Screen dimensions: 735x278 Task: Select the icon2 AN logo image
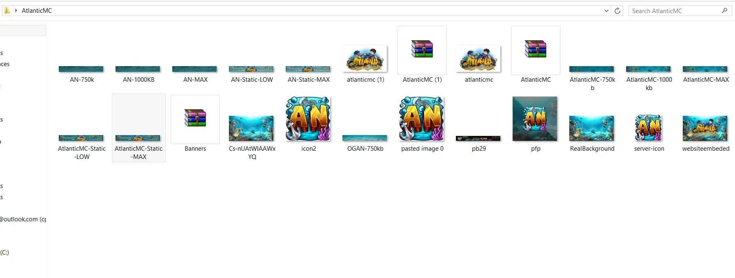[308, 119]
